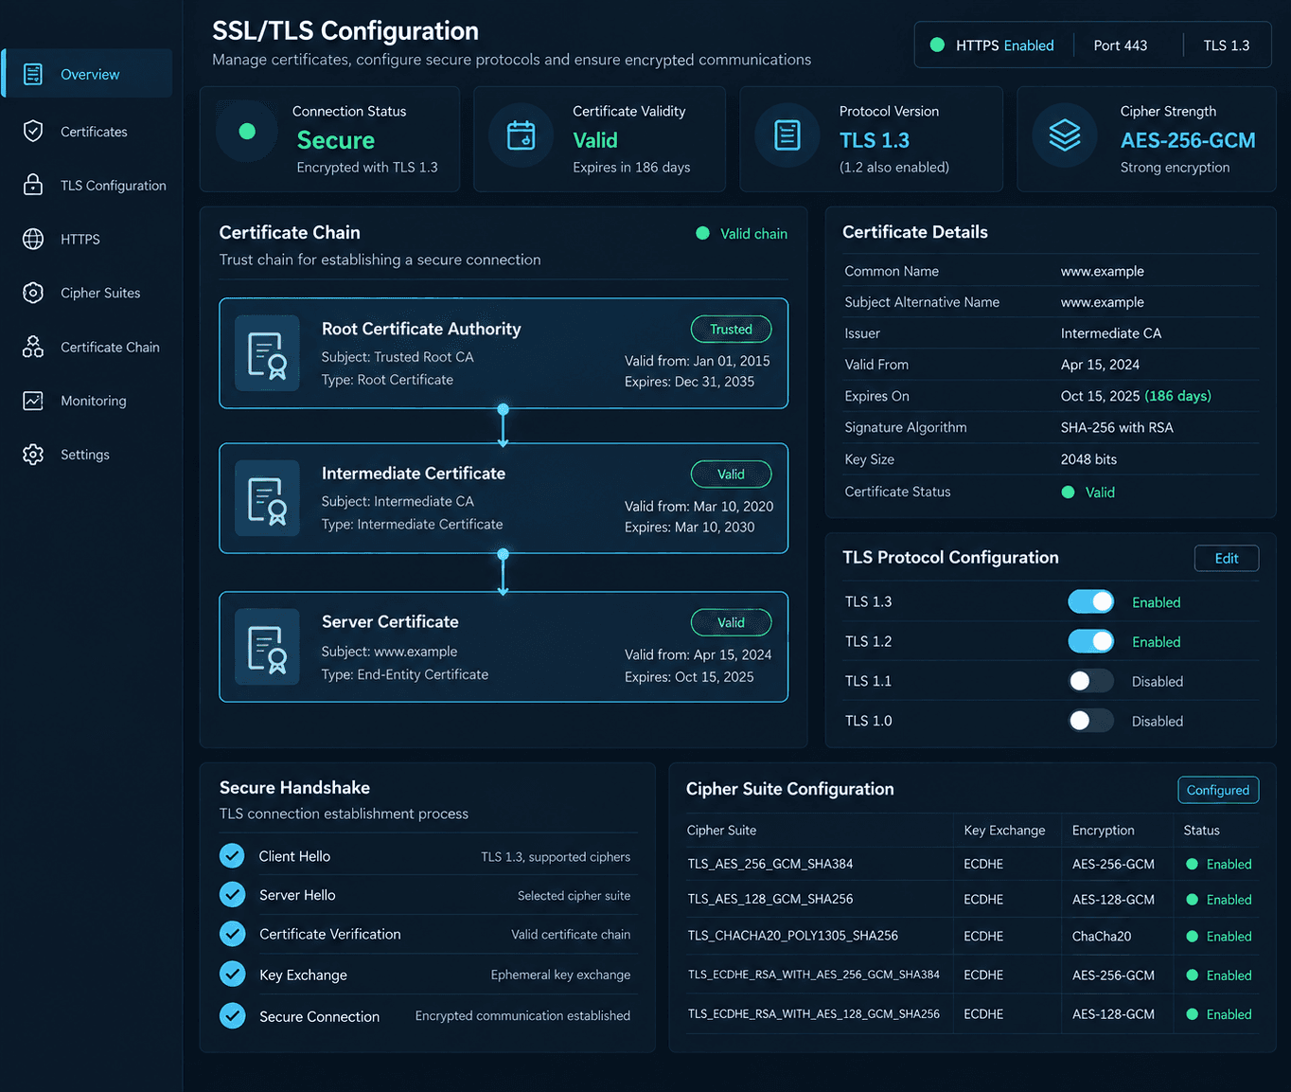Screen dimensions: 1291x1092
Task: Click the Server Certificate icon
Action: 267,647
